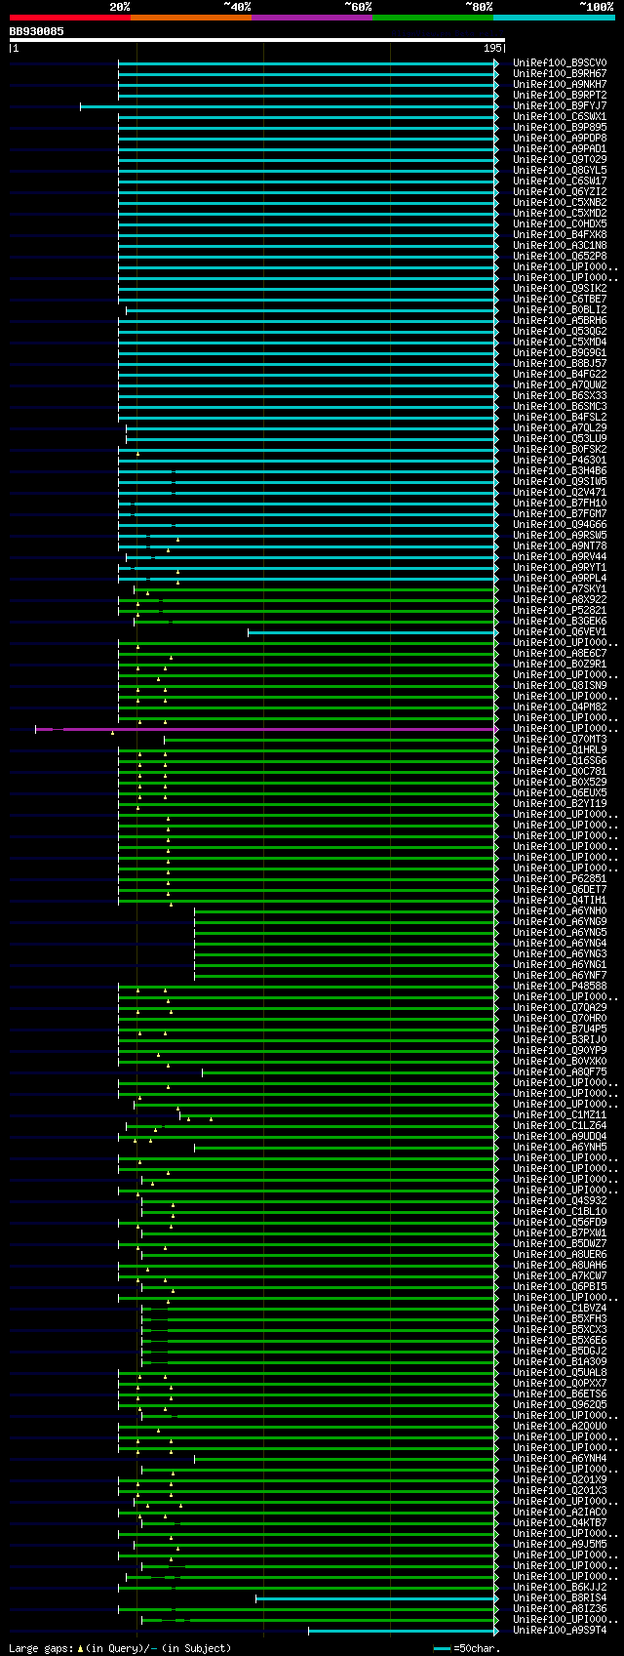Screen dimensions: 624x1656
Task: Select label UniRef100_B2YI19
Action: (560, 804)
